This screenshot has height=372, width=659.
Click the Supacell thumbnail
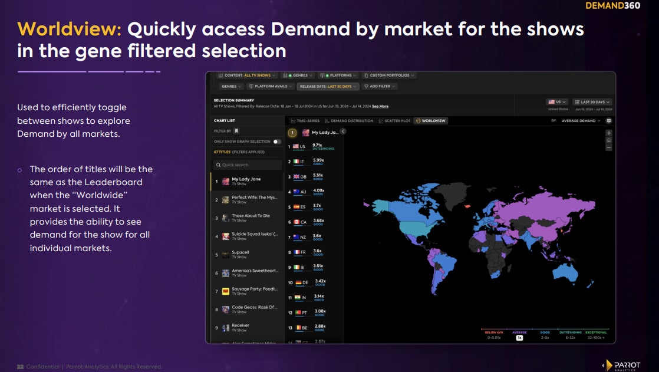(x=226, y=254)
